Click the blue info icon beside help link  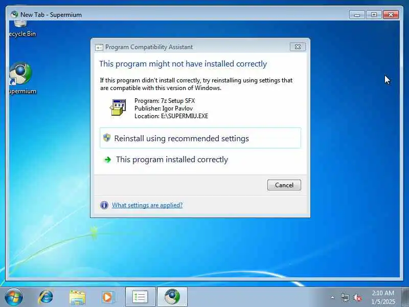tap(104, 205)
